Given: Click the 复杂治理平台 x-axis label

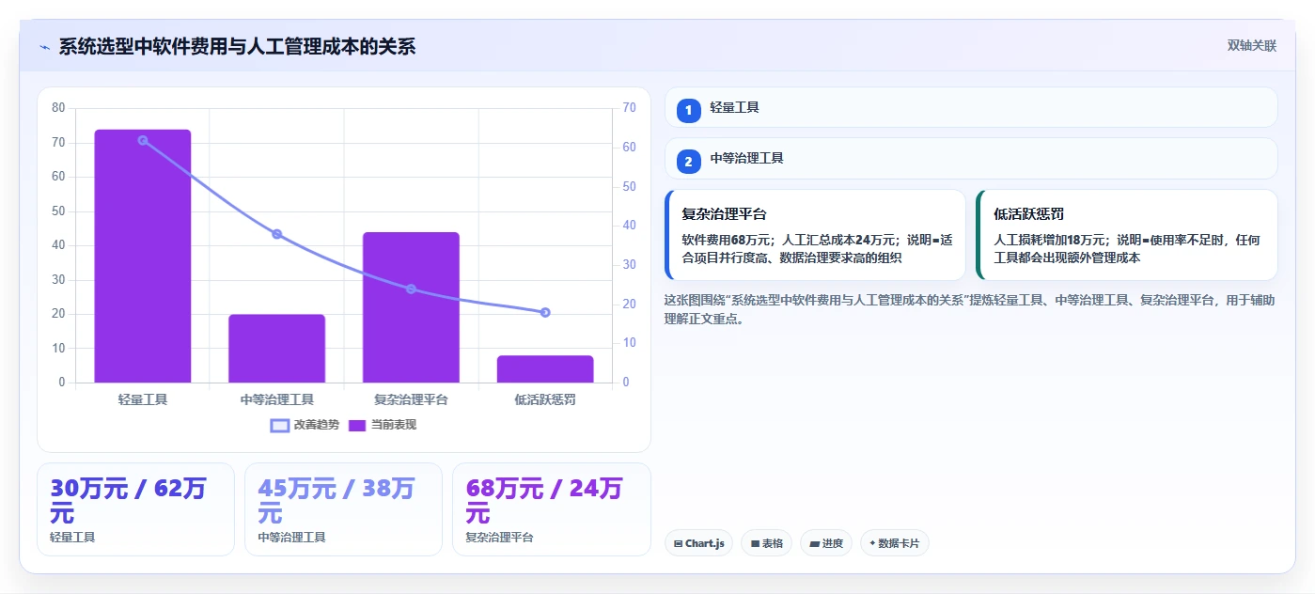Looking at the screenshot, I should click(411, 399).
